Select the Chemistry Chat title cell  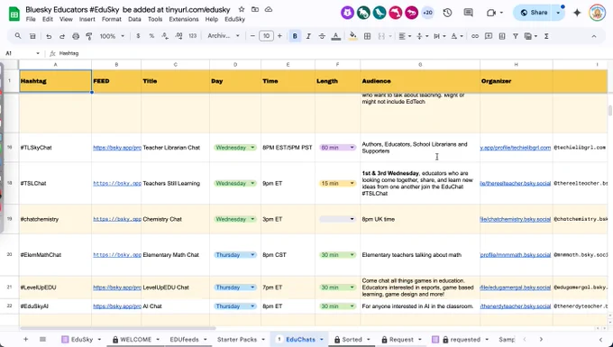tap(175, 219)
